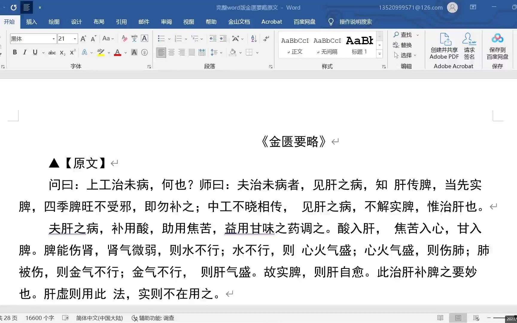
Task: Apply a multilevel list
Action: click(195, 39)
